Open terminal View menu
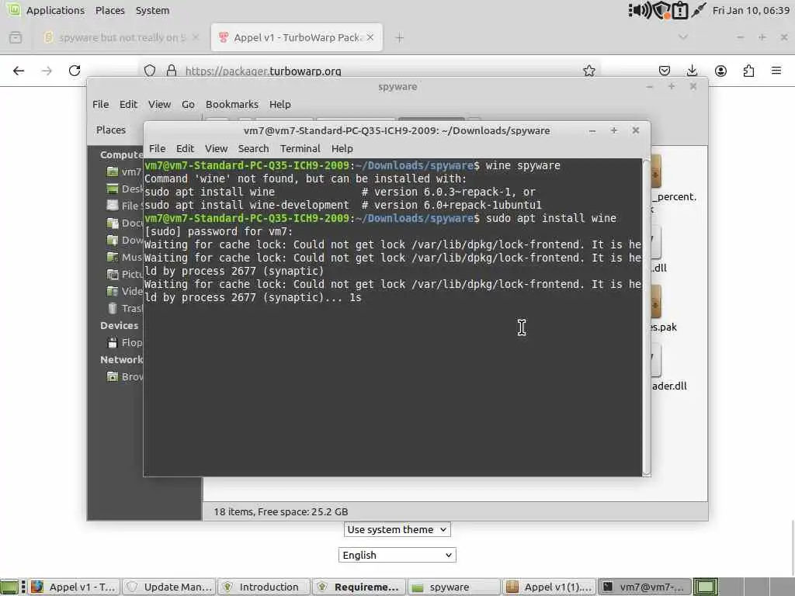Viewport: 795px width, 596px height. [216, 148]
